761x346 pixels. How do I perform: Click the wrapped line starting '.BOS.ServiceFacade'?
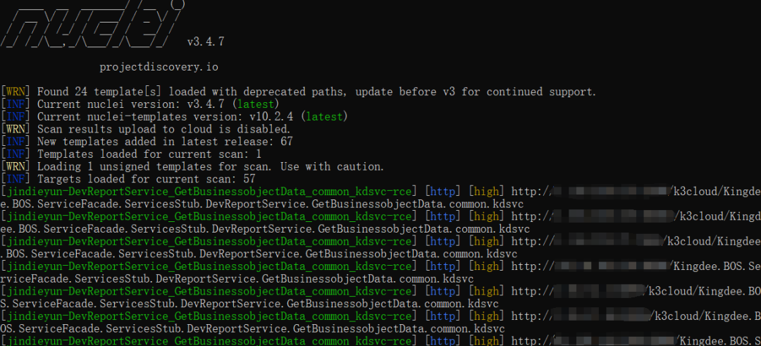click(259, 254)
